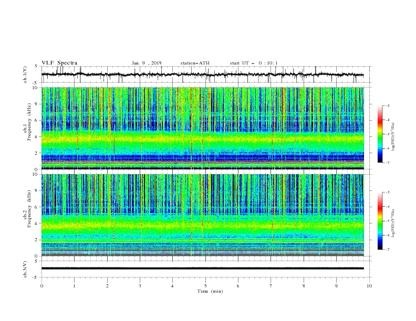Click the ch.3 voltage waveform band
Image resolution: width=416 pixels, height=321 pixels.
pos(202,269)
